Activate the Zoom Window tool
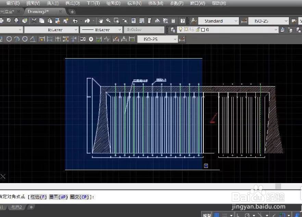The height and width of the screenshot is (217, 302). (x=116, y=21)
